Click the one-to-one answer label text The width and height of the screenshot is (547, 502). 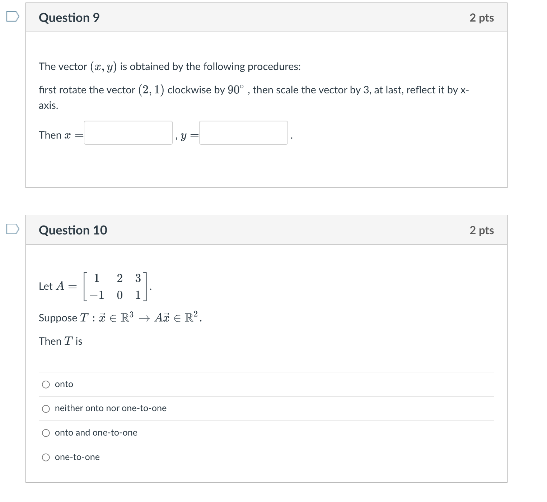(77, 457)
